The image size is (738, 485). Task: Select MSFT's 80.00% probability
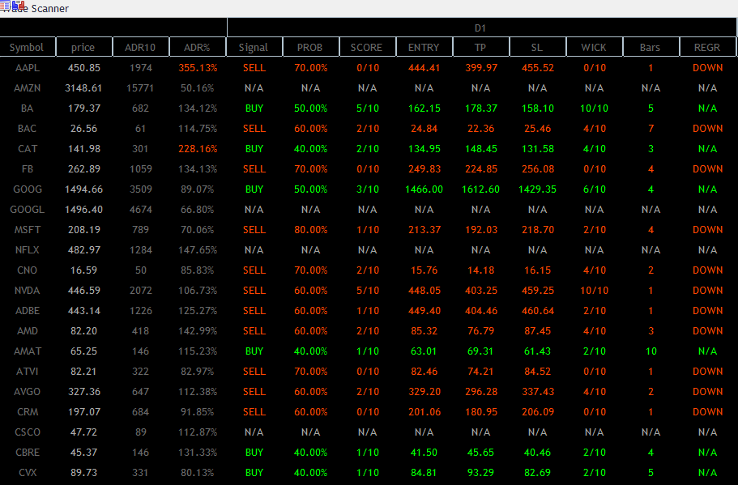coord(310,230)
